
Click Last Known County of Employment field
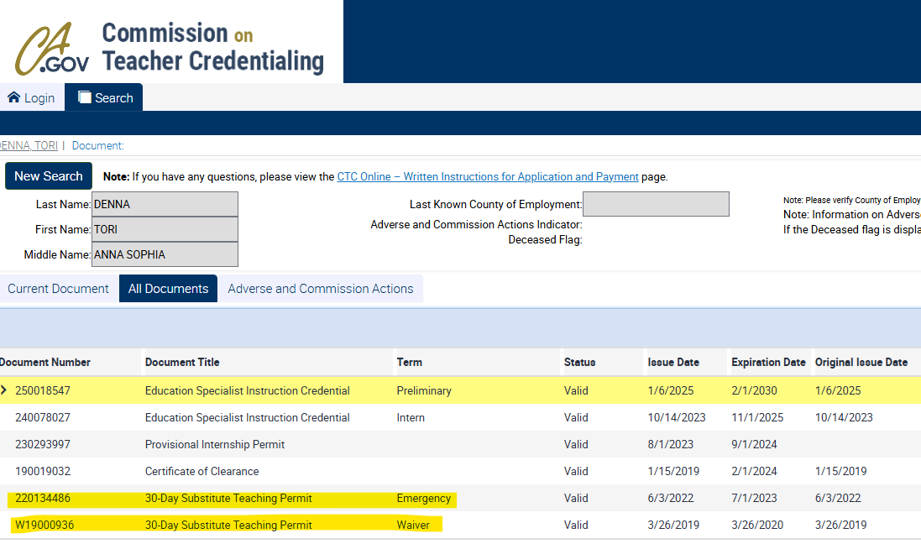656,204
